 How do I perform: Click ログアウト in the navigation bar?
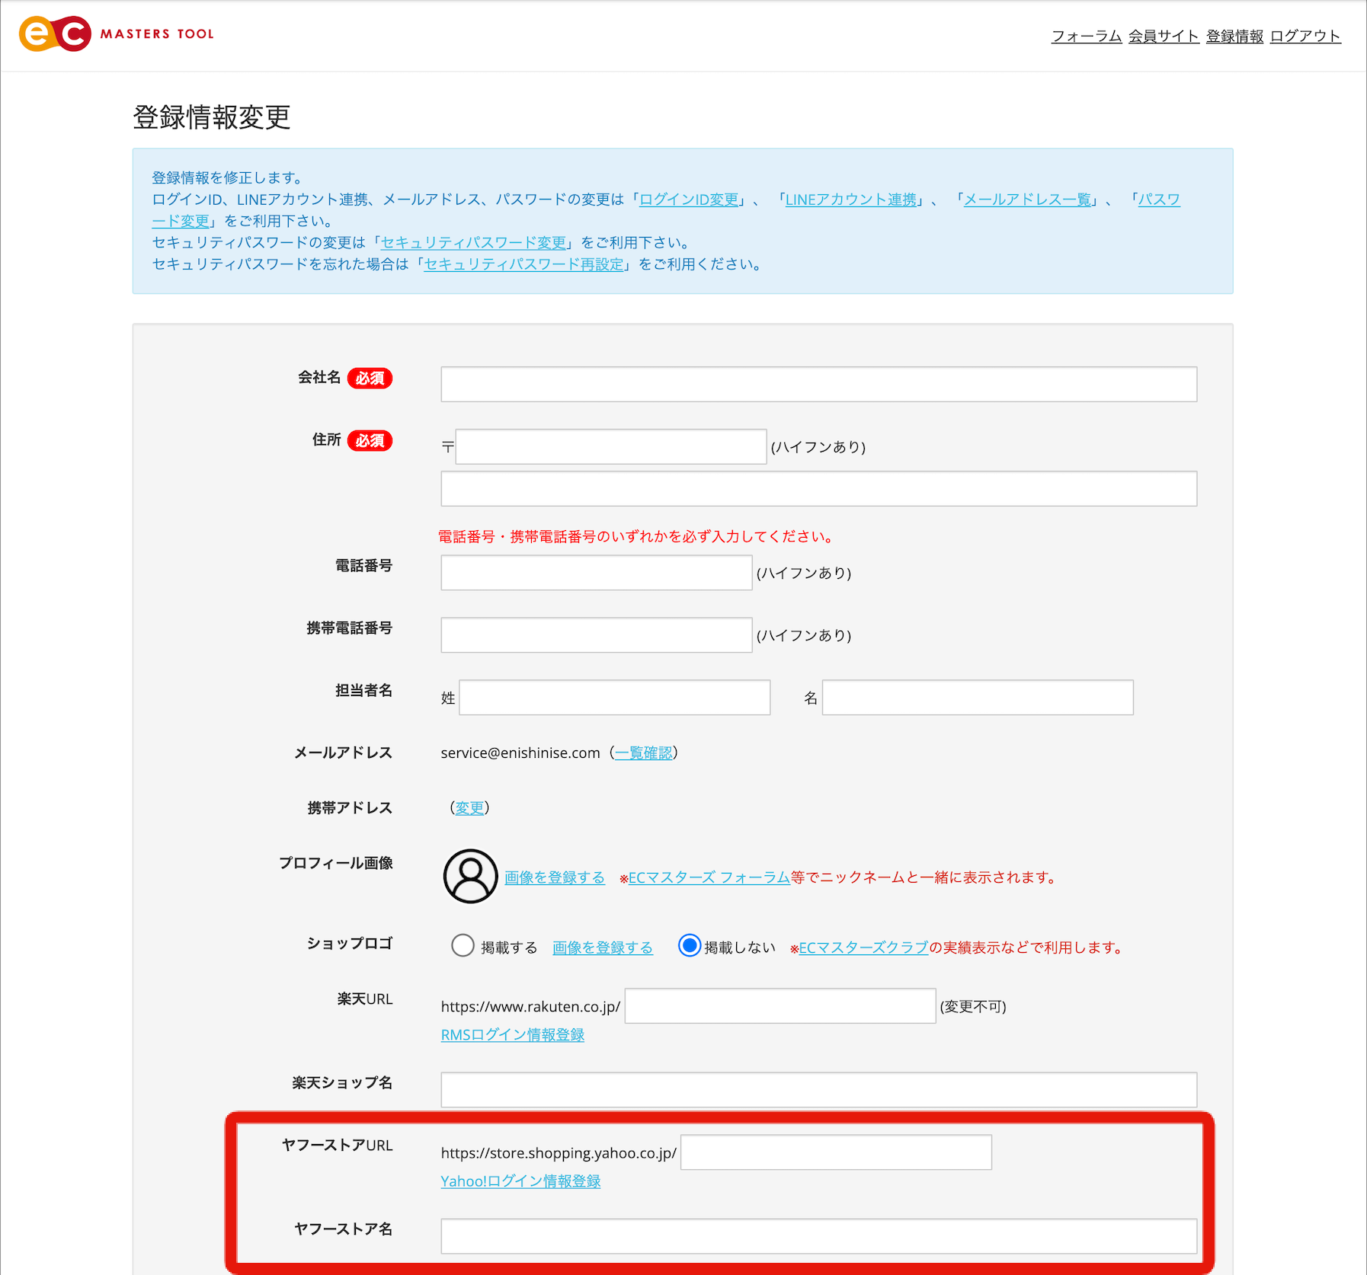click(1305, 35)
